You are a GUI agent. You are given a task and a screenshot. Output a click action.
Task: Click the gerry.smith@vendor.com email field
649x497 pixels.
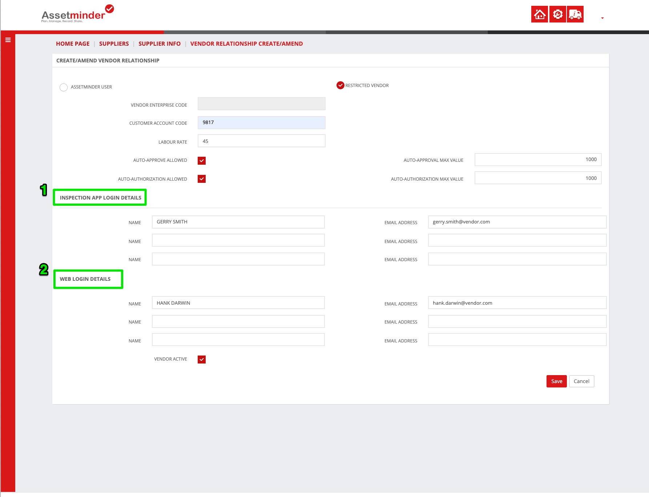pos(517,222)
